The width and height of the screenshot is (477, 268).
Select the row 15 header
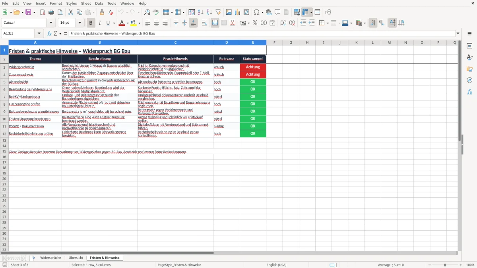click(4, 151)
